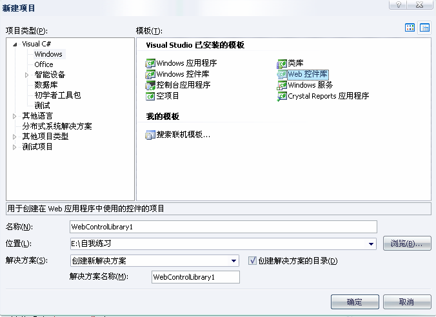Select the Visual C# root label

(x=36, y=44)
